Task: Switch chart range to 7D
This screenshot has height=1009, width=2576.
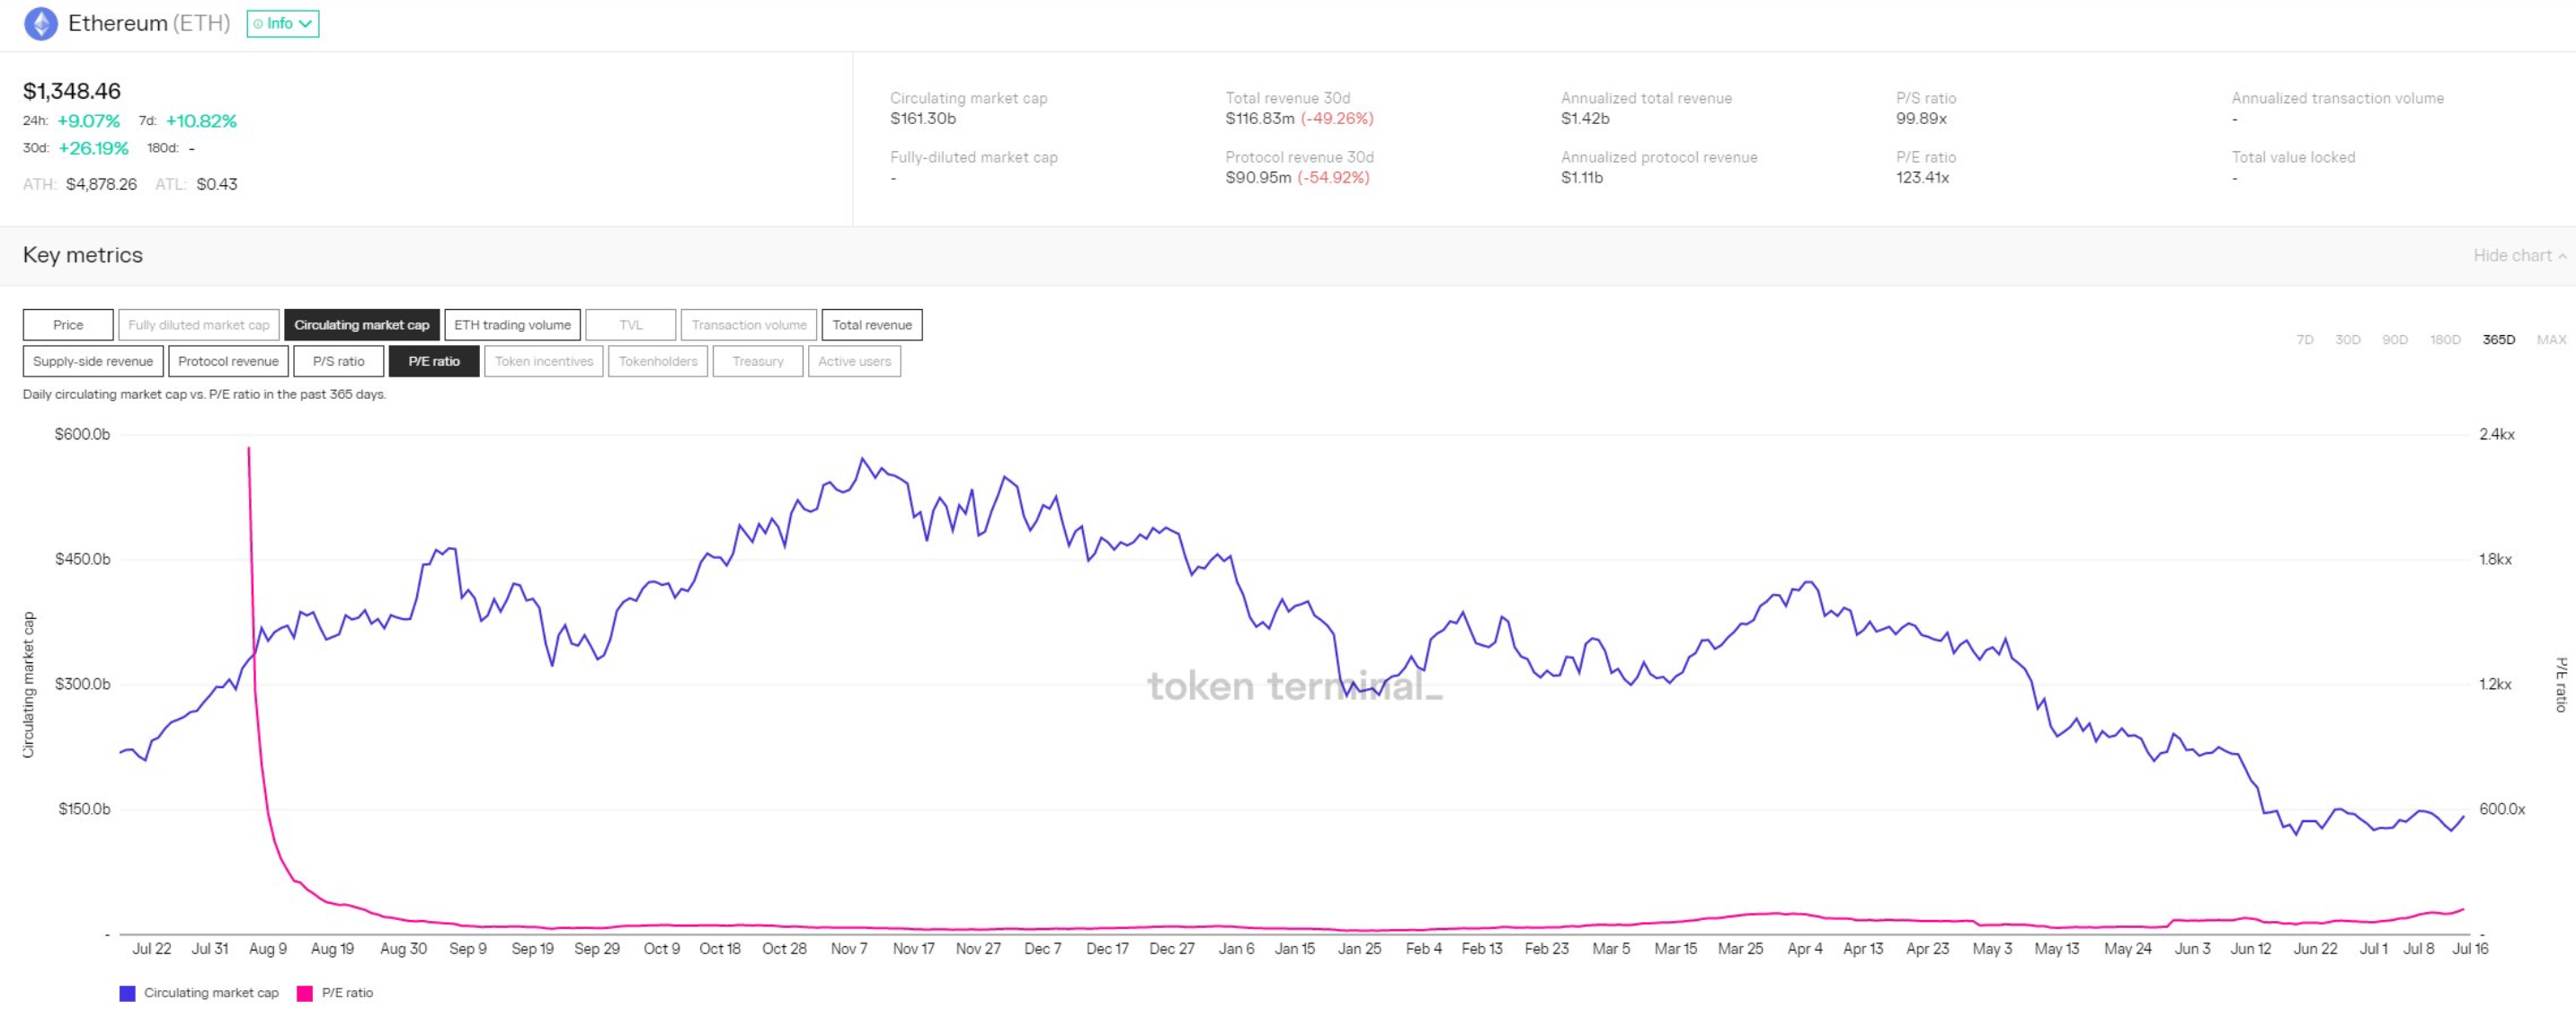Action: pos(2305,340)
